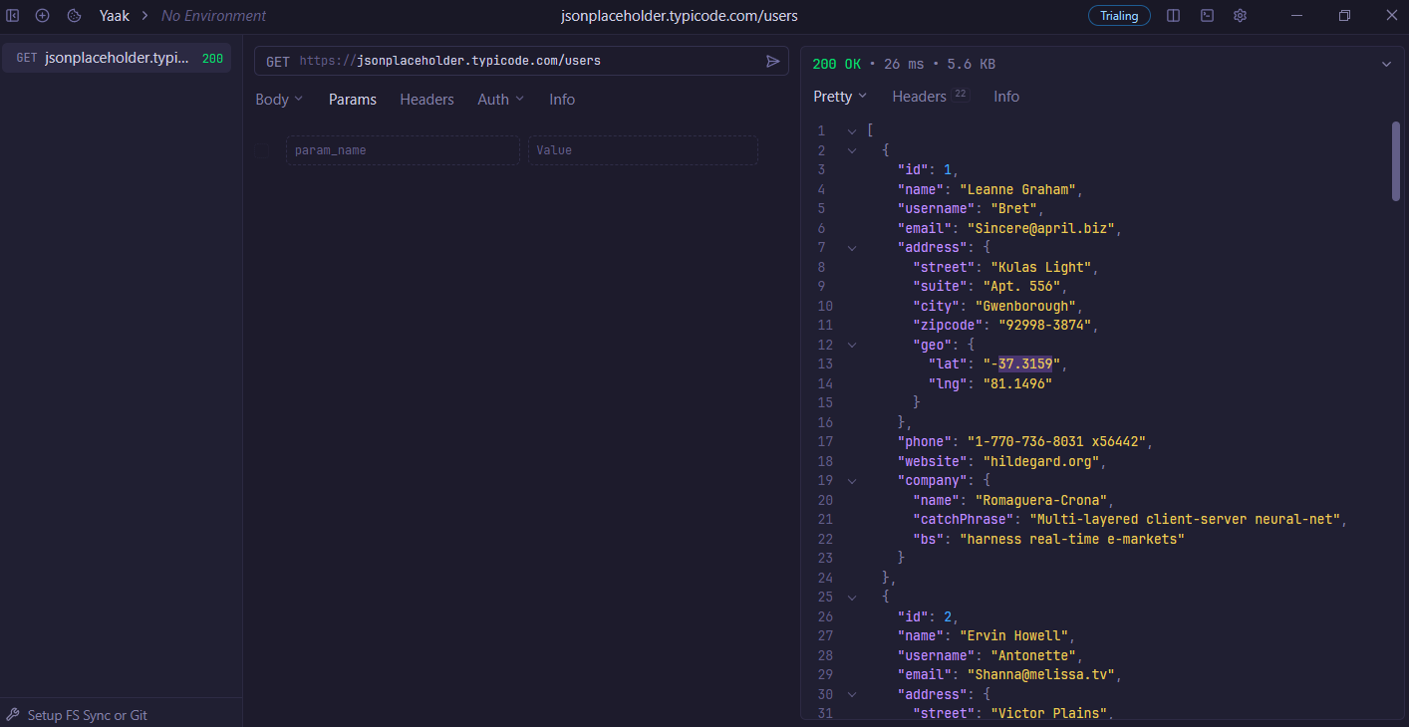Open the cookie jar icon
Viewport: 1409px width, 727px height.
pos(74,16)
